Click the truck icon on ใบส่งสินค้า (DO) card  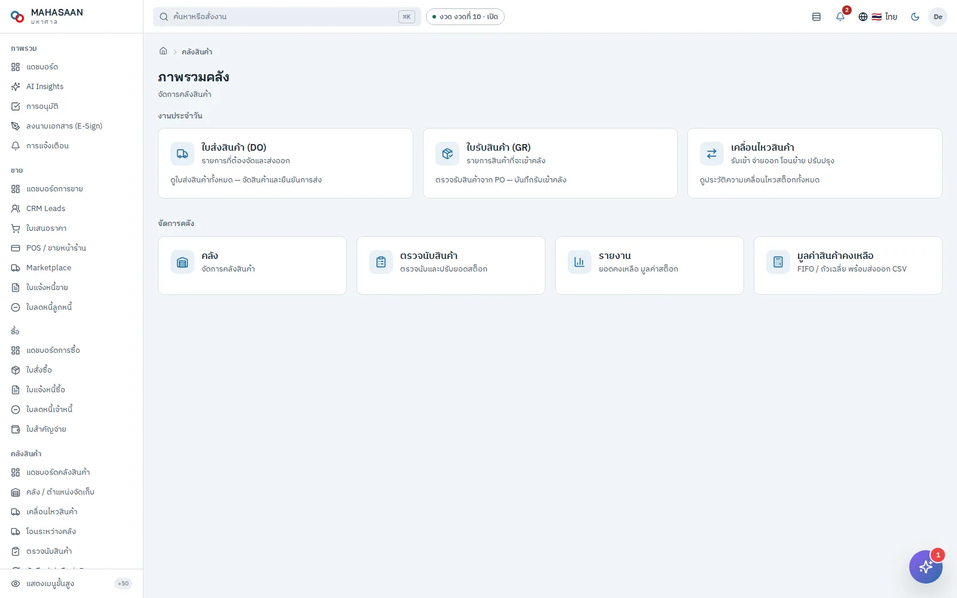click(x=182, y=154)
